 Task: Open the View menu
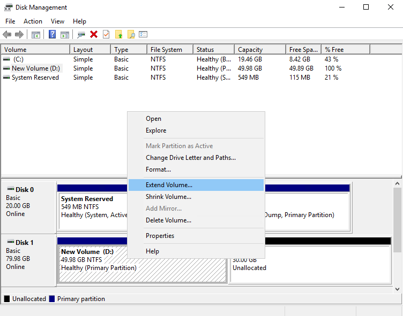click(x=57, y=21)
